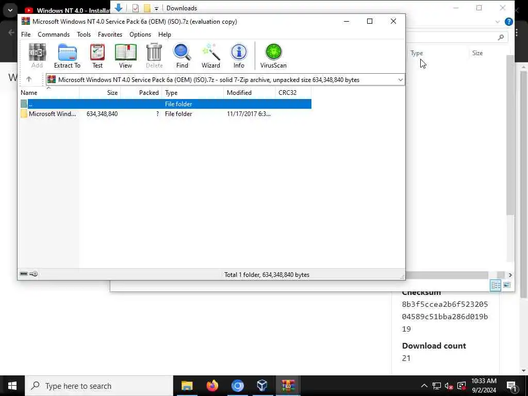The width and height of the screenshot is (528, 396).
Task: Show archive Info
Action: tap(239, 56)
